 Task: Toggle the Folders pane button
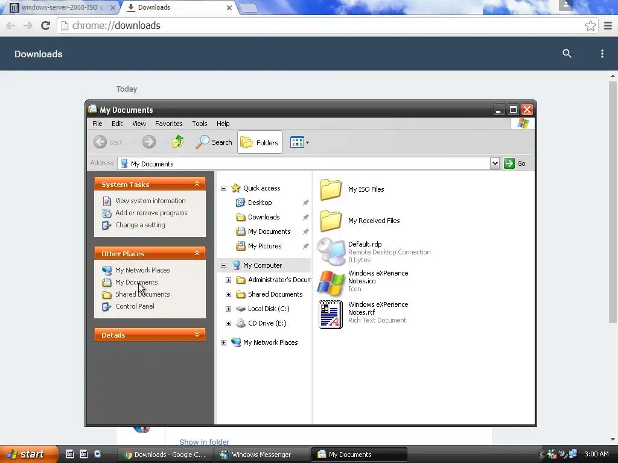[260, 142]
